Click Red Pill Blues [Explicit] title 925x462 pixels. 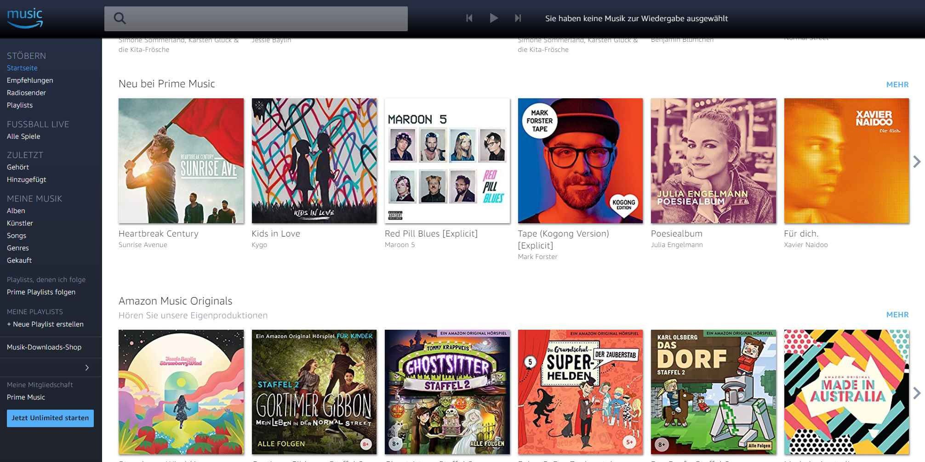click(x=431, y=234)
